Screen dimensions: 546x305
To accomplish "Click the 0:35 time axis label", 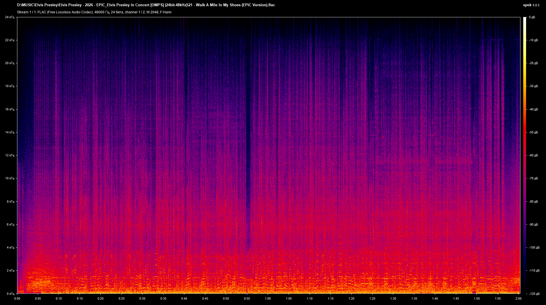I will click(163, 298).
